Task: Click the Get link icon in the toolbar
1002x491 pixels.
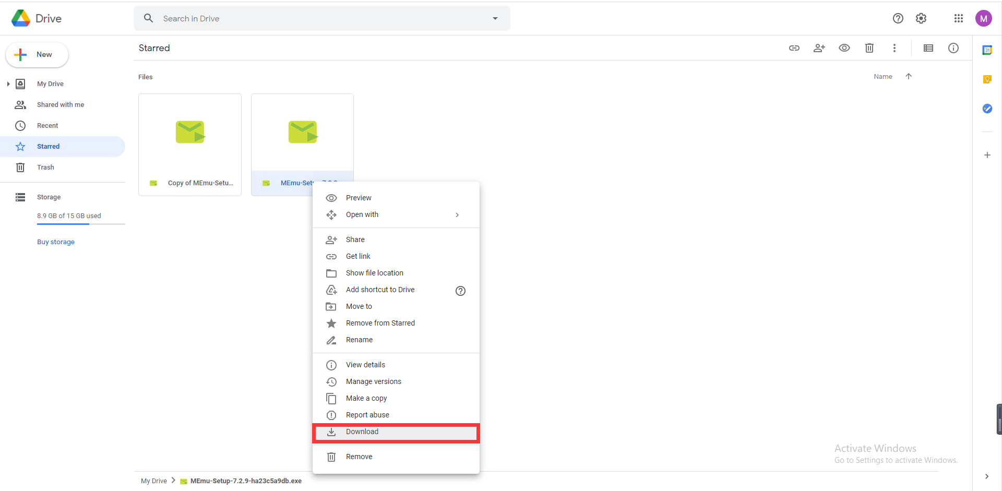Action: [x=794, y=48]
